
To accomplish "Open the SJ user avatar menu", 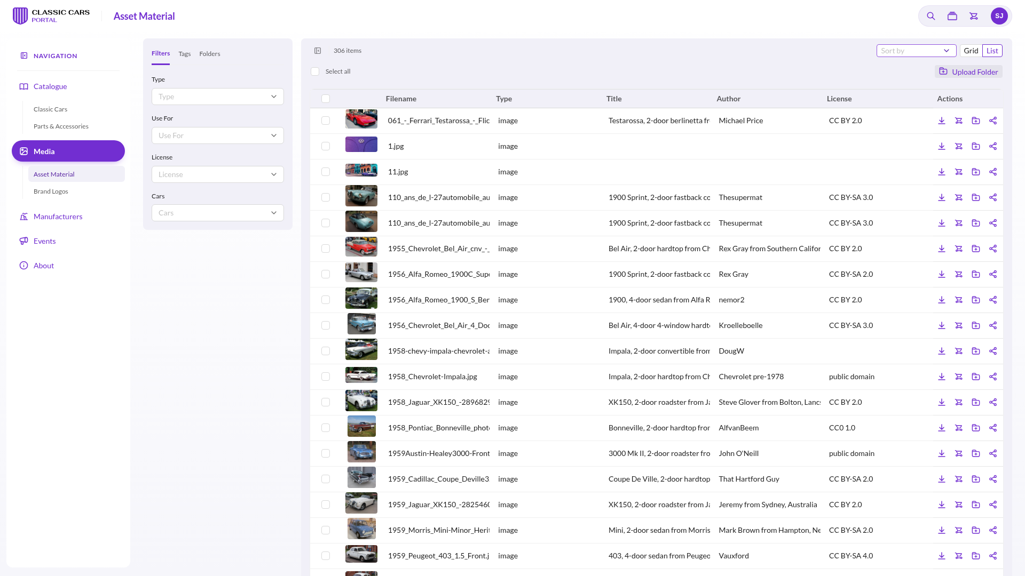I will tap(999, 16).
